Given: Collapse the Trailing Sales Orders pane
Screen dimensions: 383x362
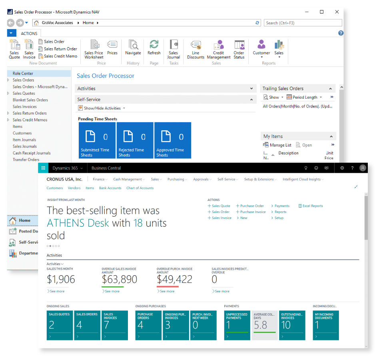Looking at the screenshot, I should [331, 88].
